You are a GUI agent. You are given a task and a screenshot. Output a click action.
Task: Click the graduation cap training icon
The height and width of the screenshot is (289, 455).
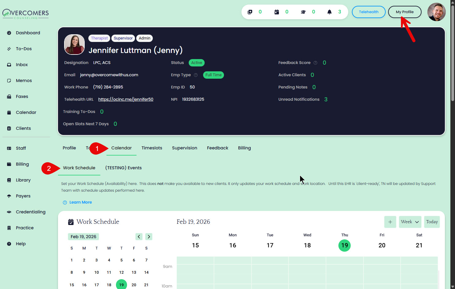303,12
